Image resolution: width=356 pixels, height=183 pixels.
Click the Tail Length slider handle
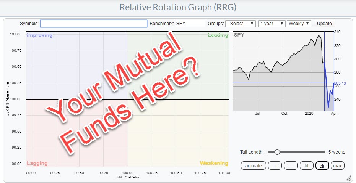277,152
